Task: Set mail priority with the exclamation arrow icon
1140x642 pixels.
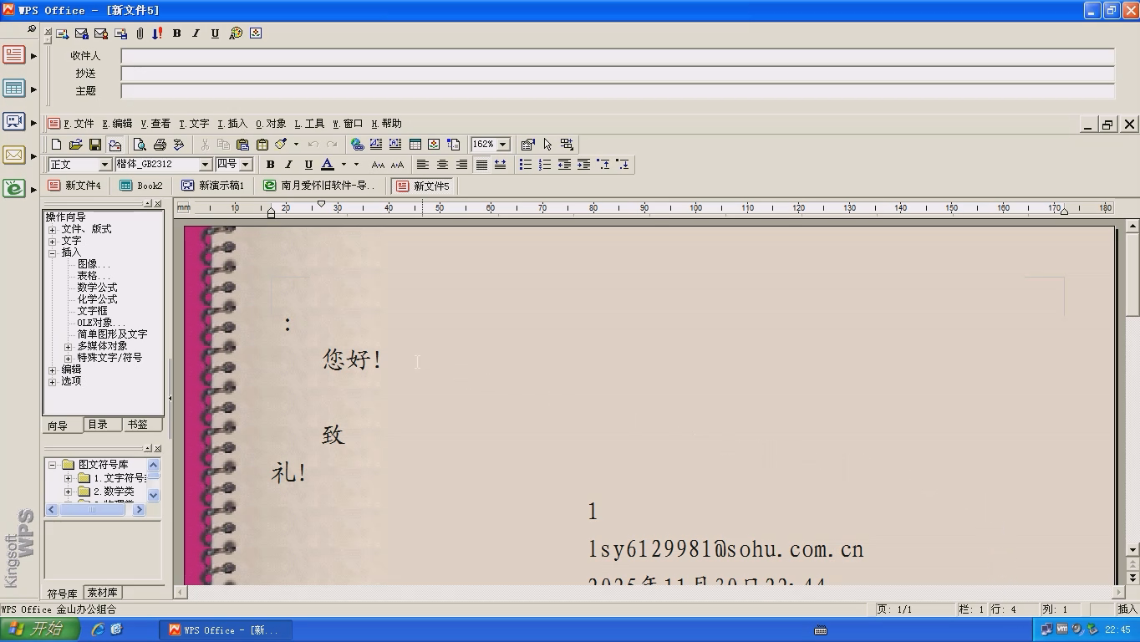Action: pyautogui.click(x=157, y=33)
